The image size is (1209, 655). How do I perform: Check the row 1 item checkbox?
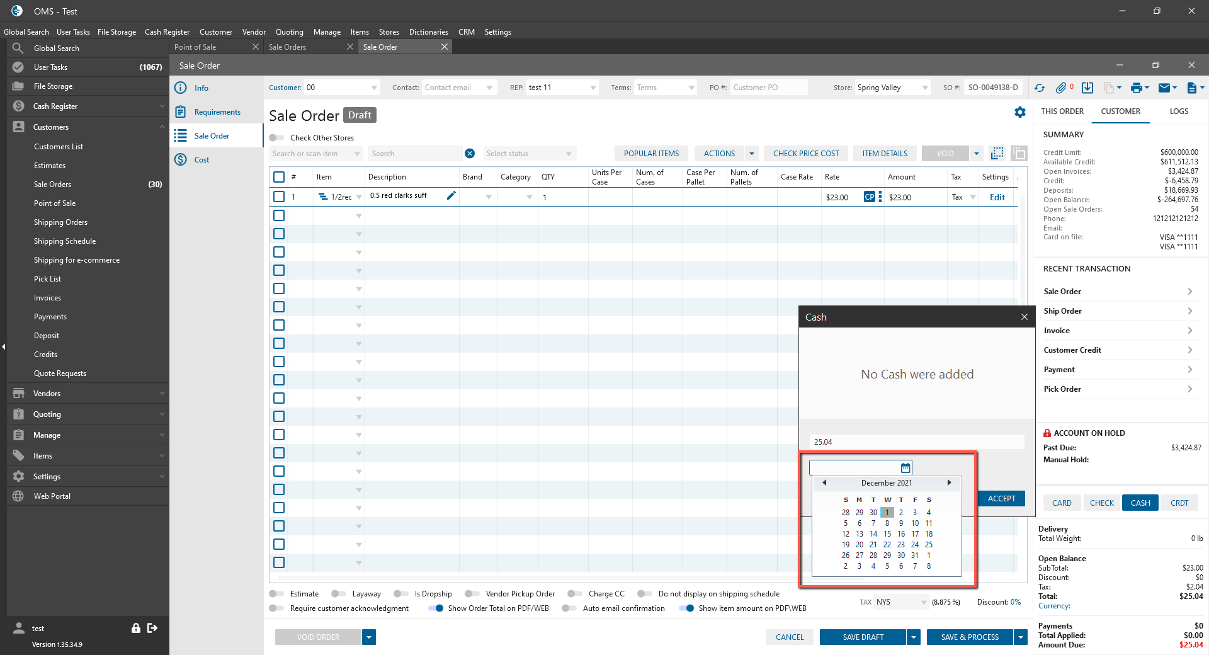279,197
